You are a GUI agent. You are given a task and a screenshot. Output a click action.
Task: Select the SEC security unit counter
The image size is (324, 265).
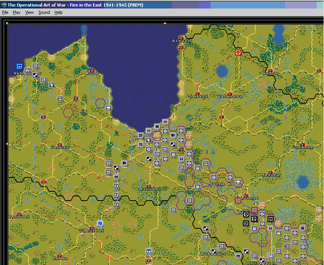pyautogui.click(x=189, y=200)
